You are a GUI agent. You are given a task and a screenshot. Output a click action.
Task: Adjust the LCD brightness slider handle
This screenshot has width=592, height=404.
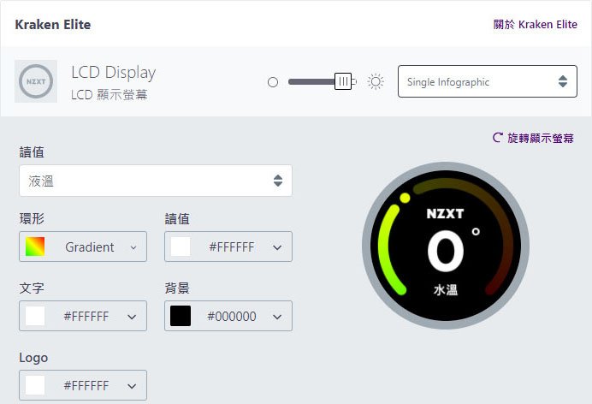343,81
